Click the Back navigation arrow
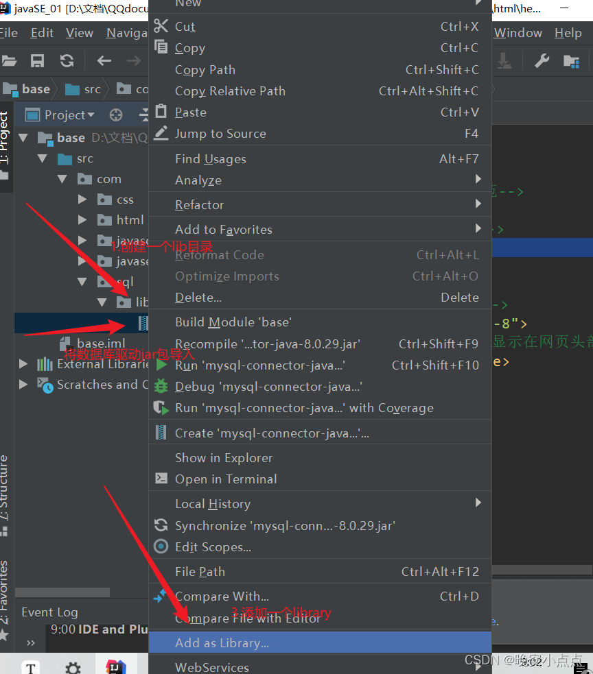 [104, 60]
